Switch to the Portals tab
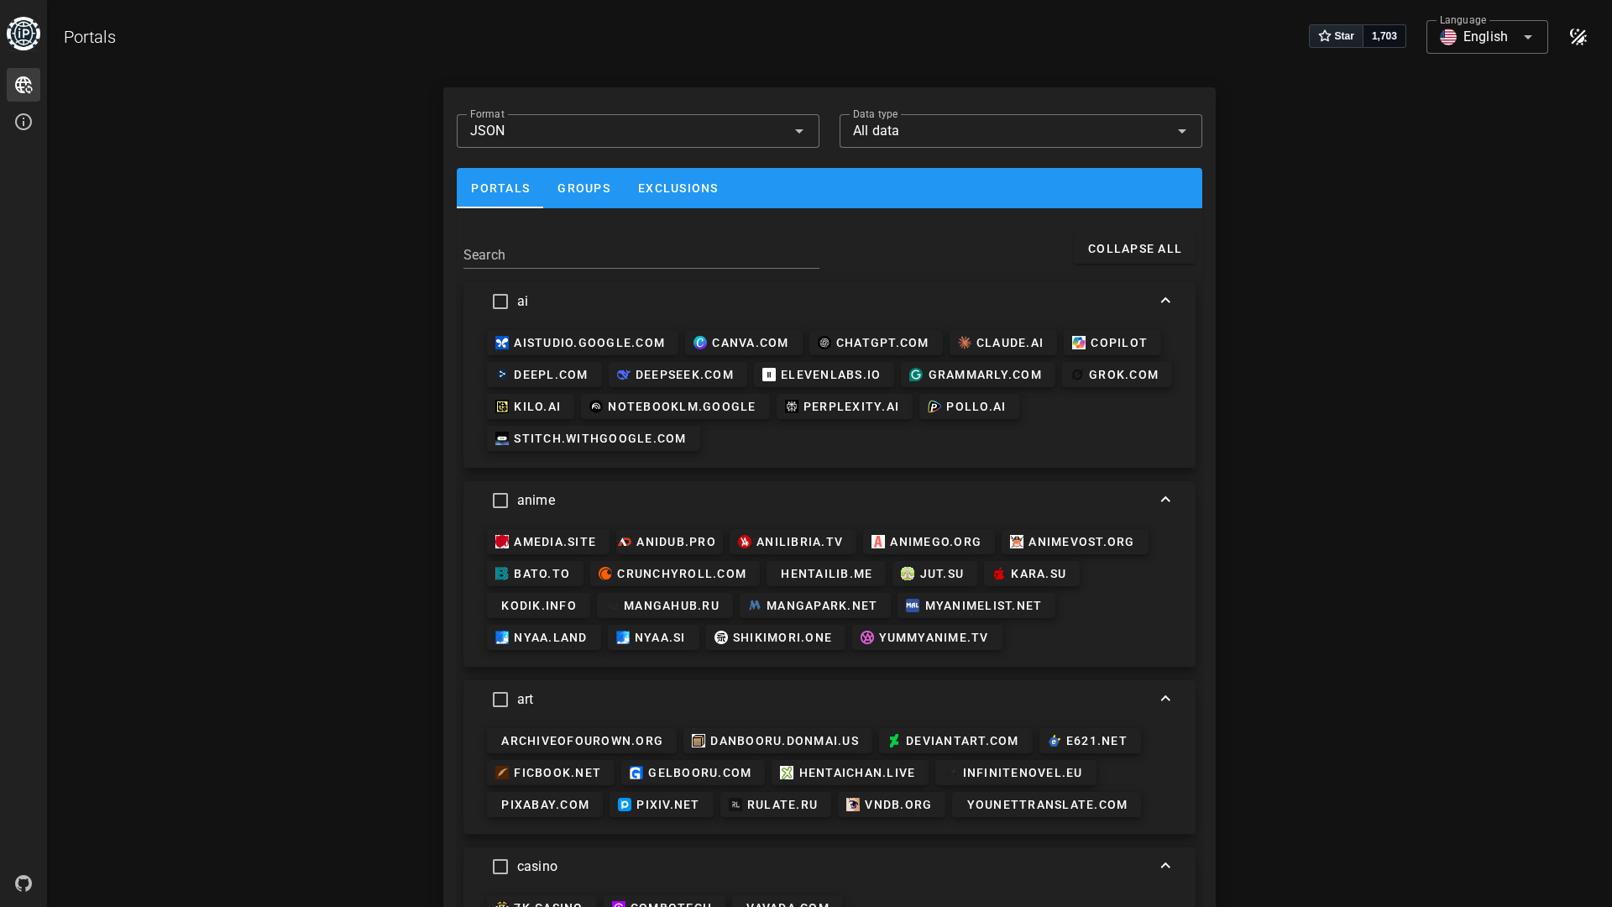This screenshot has width=1612, height=907. point(500,188)
